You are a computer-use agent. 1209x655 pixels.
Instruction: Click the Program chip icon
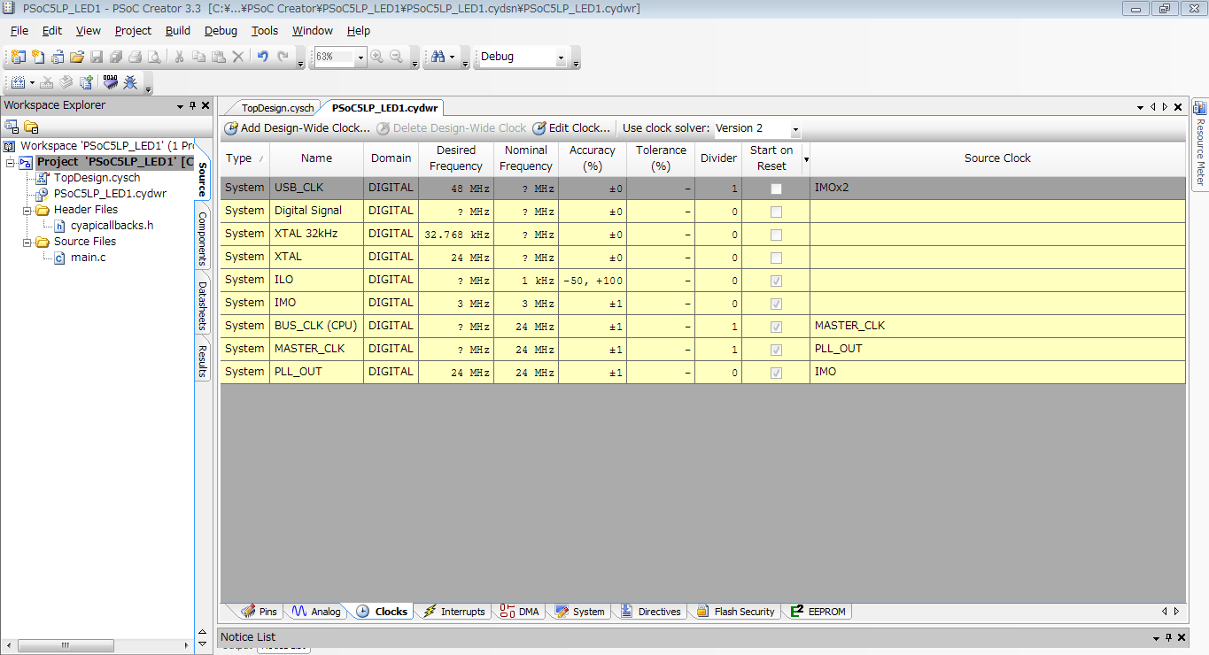point(111,82)
